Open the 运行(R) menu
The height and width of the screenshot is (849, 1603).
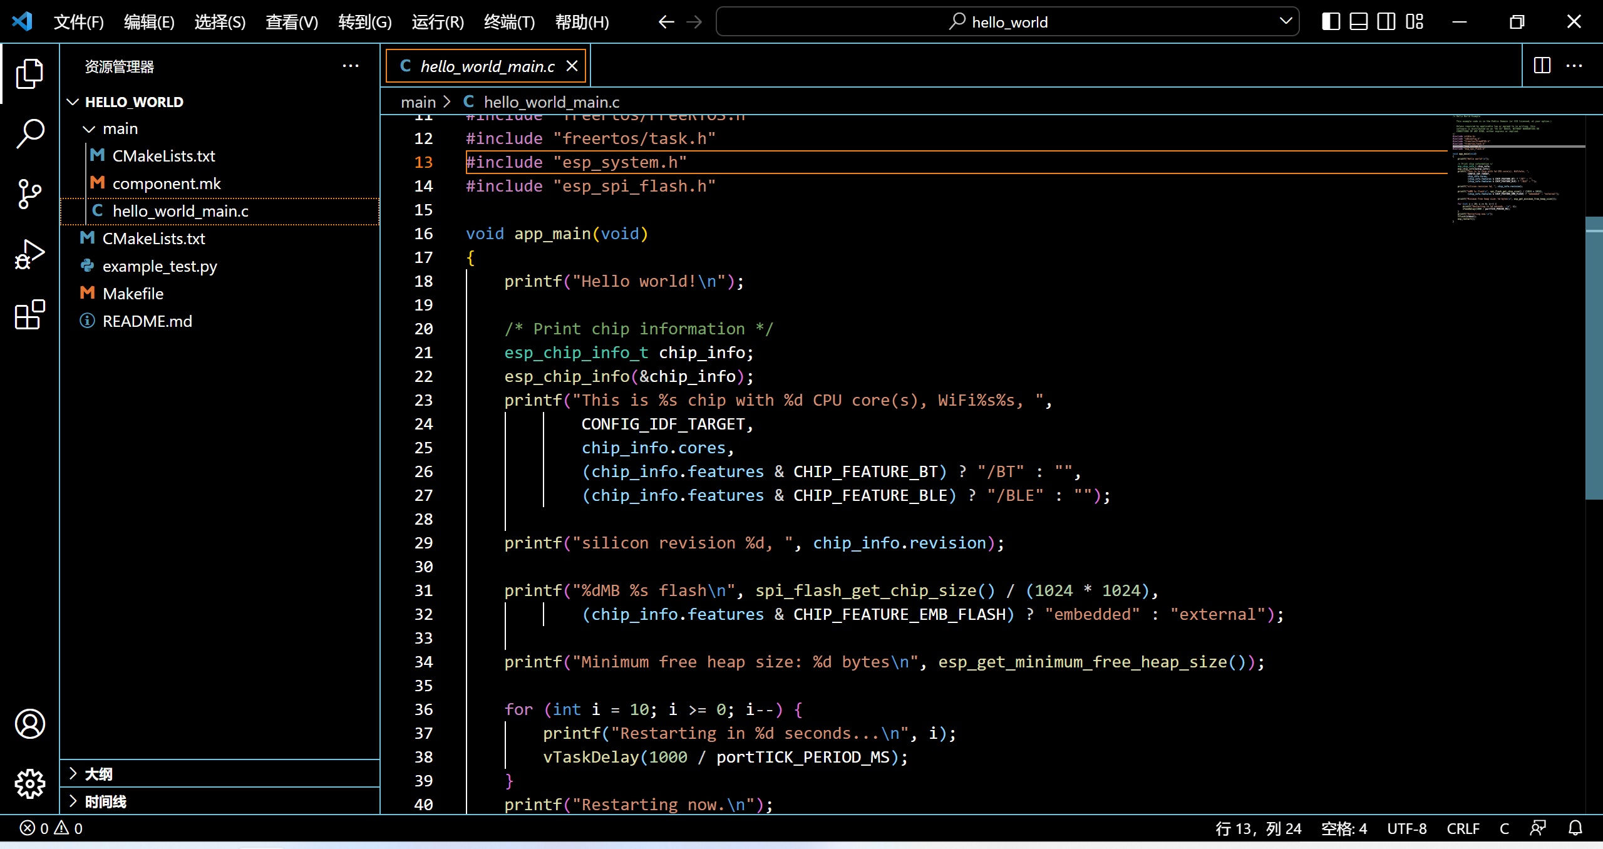point(438,23)
